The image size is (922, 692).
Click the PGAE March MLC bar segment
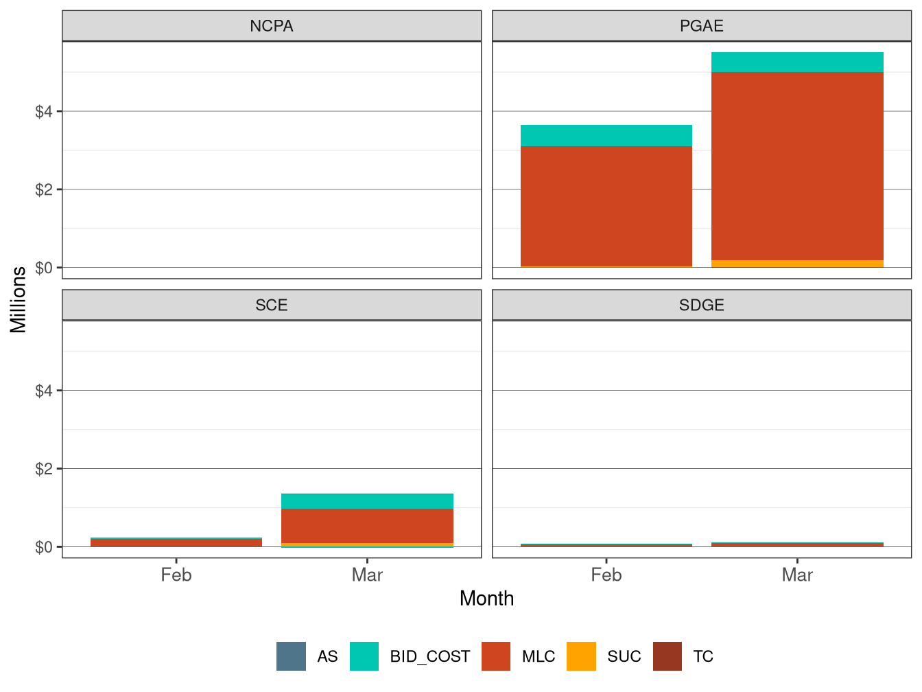[797, 166]
